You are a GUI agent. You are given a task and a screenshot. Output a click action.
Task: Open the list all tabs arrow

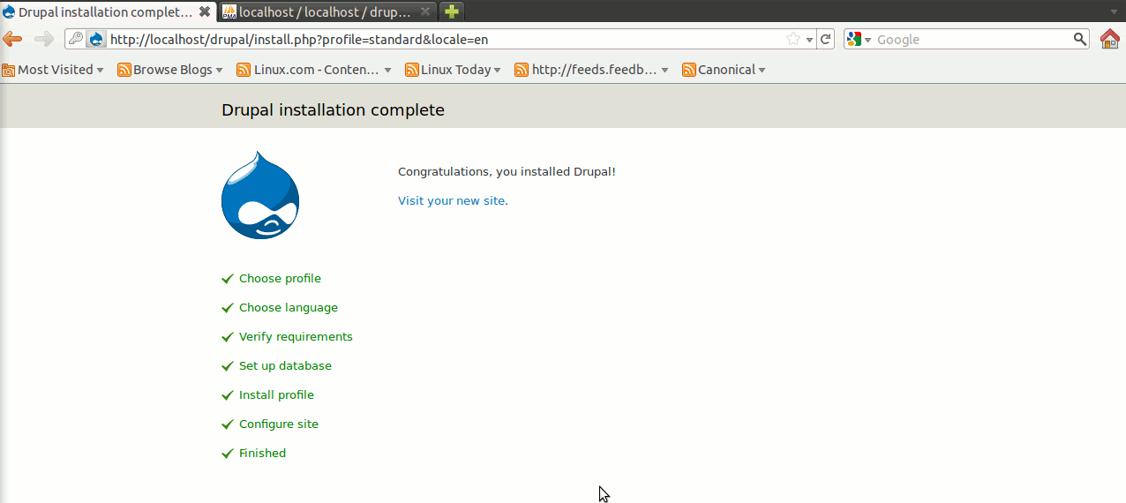tap(1114, 12)
